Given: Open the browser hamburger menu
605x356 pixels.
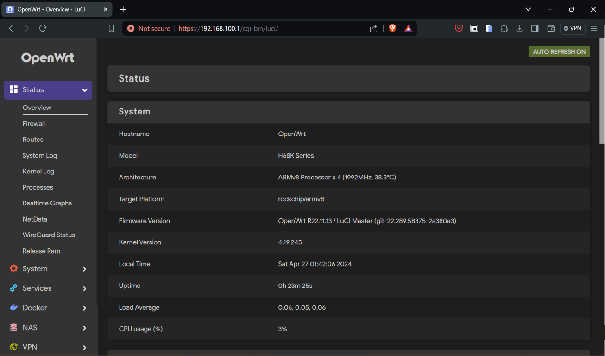Looking at the screenshot, I should (594, 28).
